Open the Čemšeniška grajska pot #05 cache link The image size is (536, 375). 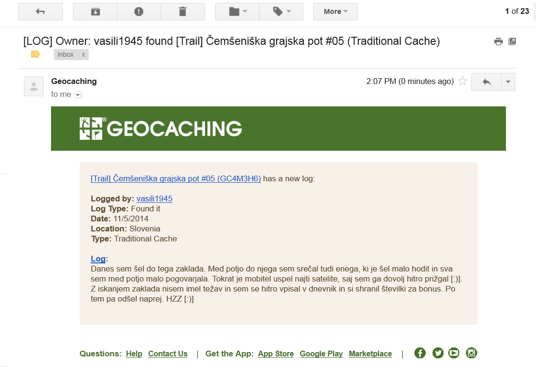point(175,178)
